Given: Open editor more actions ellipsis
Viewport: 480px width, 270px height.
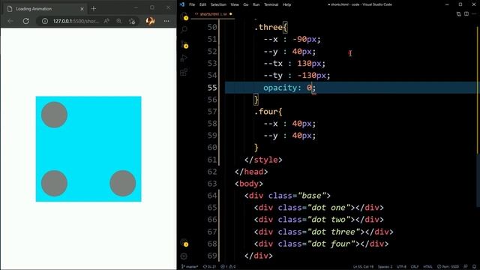Looking at the screenshot, I should (x=474, y=14).
